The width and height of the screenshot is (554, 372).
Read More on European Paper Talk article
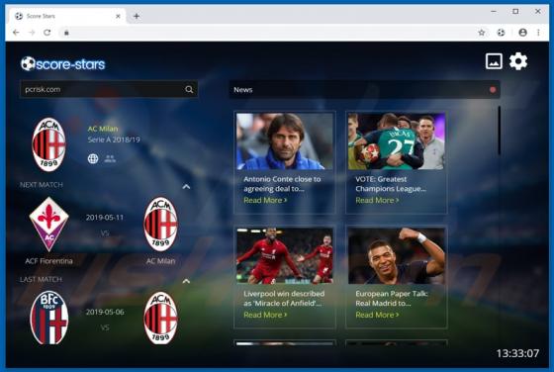point(377,315)
